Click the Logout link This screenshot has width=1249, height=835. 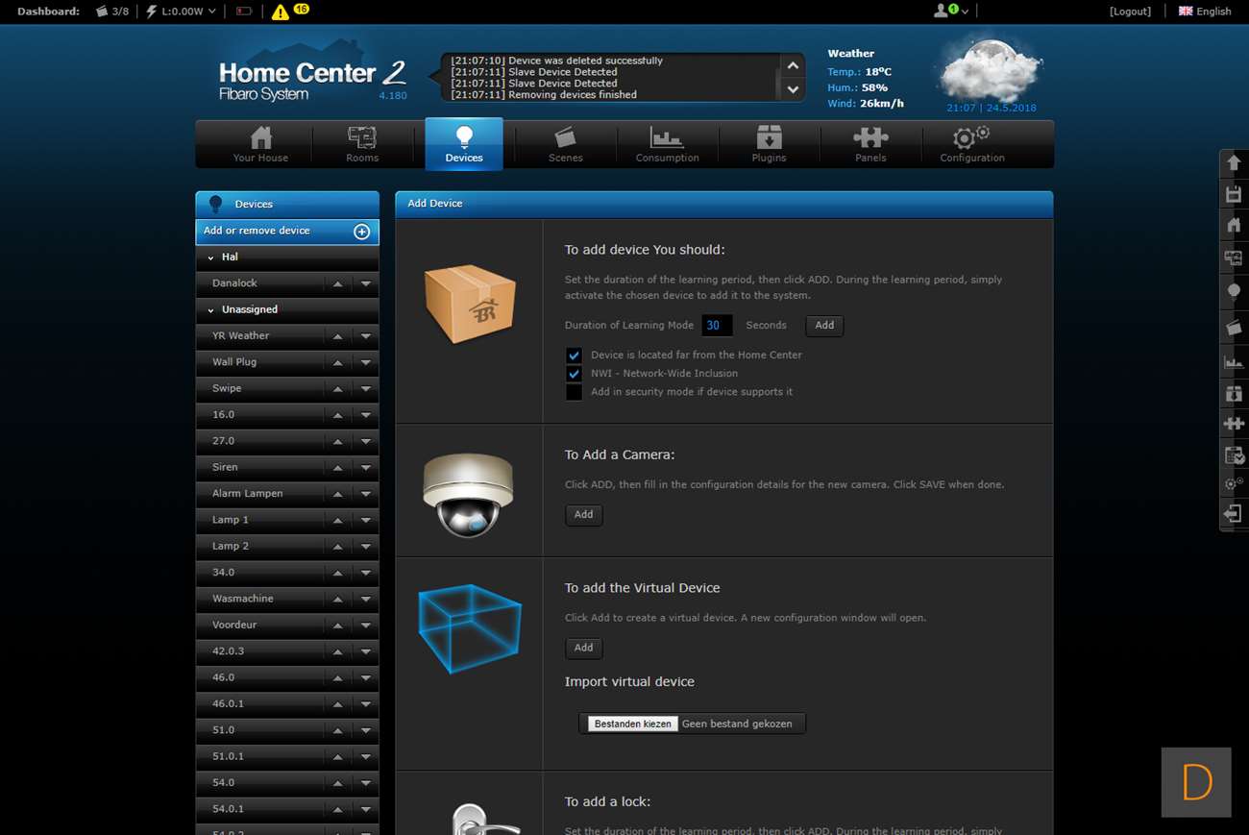pyautogui.click(x=1130, y=12)
